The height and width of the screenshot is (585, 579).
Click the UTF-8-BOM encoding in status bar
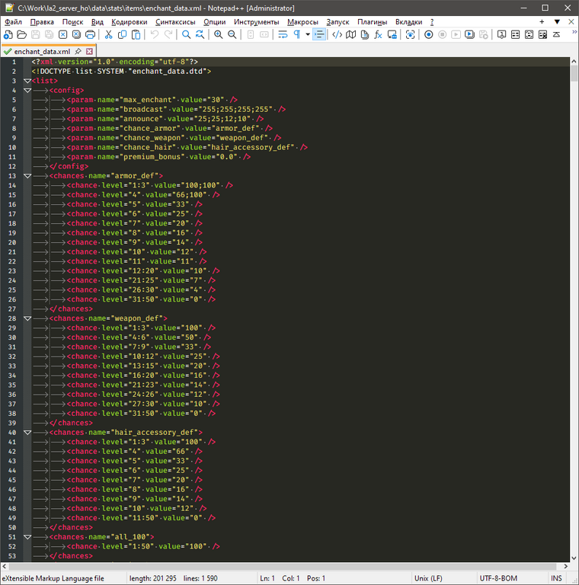tap(498, 578)
